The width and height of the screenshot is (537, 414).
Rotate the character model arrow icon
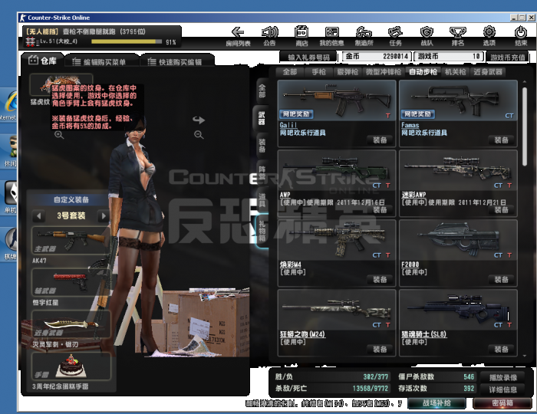pyautogui.click(x=198, y=120)
